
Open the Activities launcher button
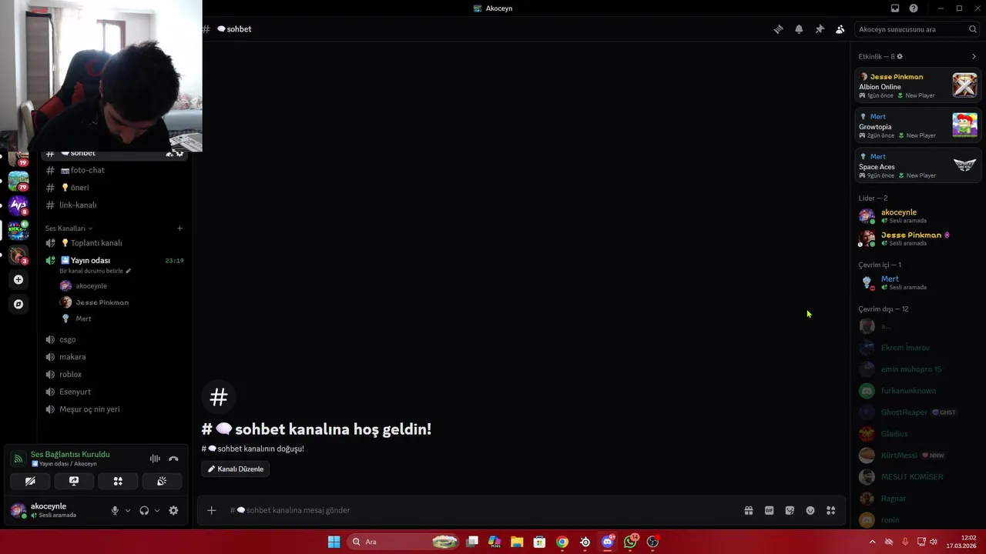[118, 481]
